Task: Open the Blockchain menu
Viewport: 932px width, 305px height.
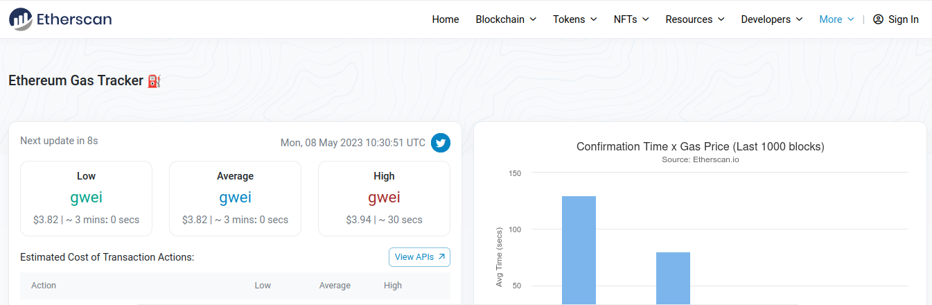Action: tap(506, 19)
